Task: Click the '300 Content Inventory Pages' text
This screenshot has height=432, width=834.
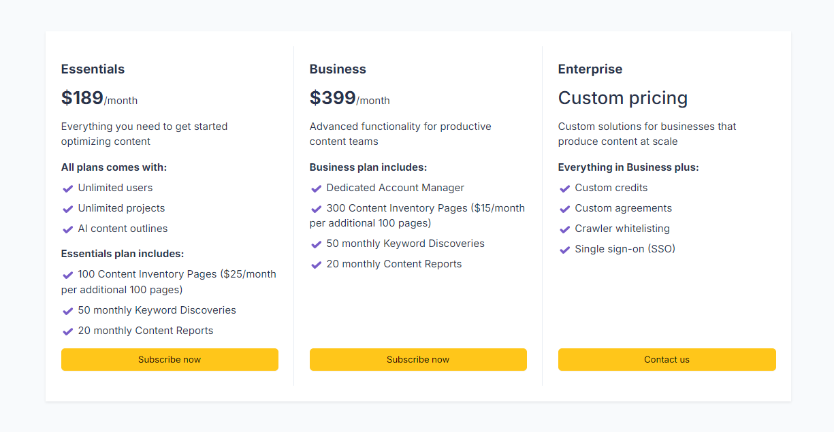Action: click(397, 208)
